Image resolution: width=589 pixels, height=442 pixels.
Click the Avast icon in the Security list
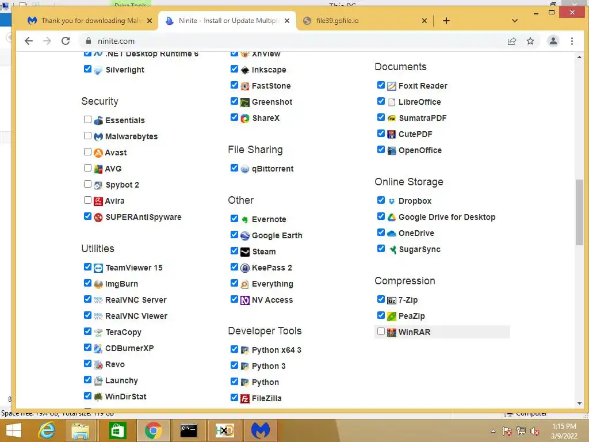click(x=98, y=153)
